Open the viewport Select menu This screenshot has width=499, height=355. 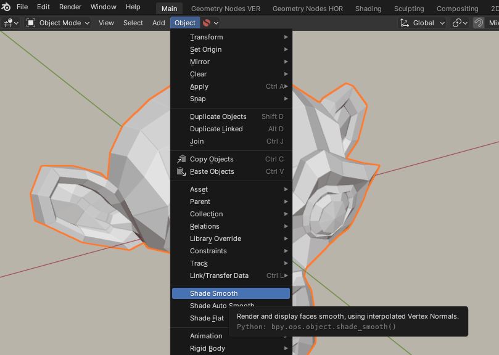click(x=133, y=23)
